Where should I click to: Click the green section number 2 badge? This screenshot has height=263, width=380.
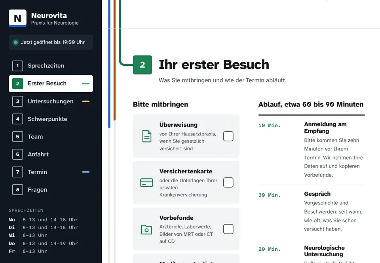(142, 65)
